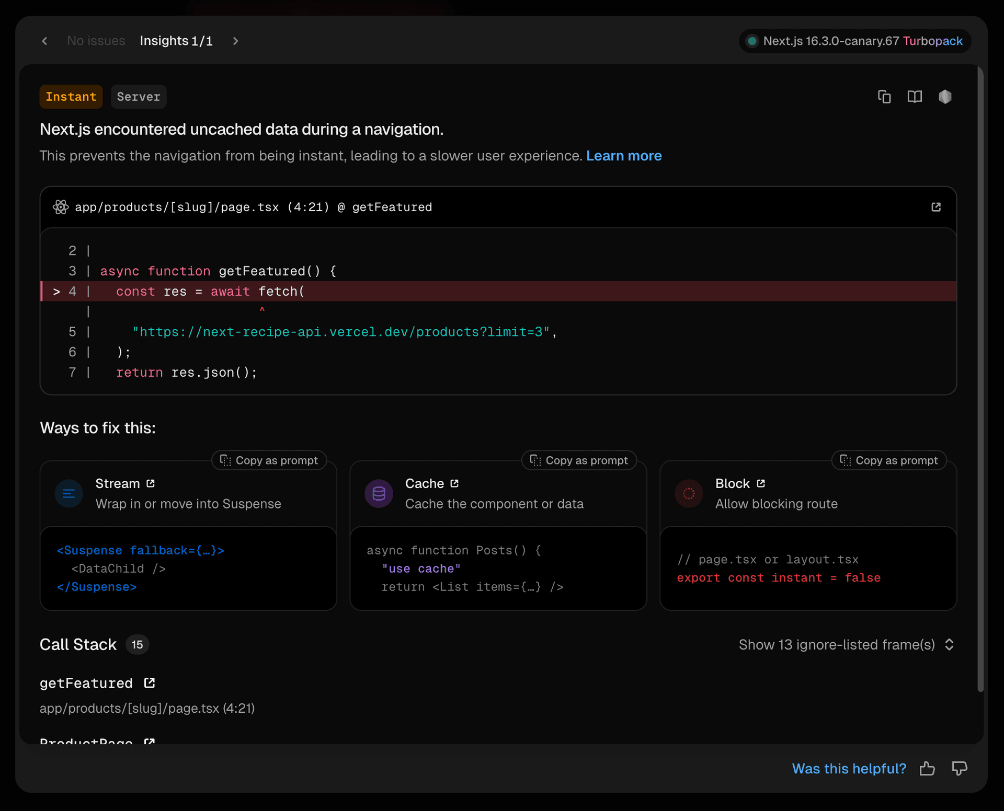Viewport: 1004px width, 811px height.
Task: Click Copy as prompt icon on Block card
Action: pos(846,460)
